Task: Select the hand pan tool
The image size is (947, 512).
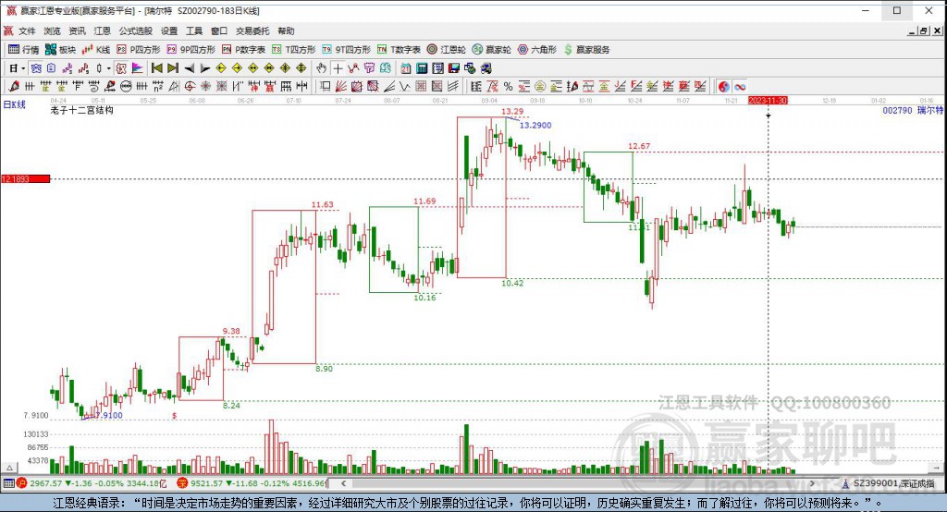Action: click(321, 68)
